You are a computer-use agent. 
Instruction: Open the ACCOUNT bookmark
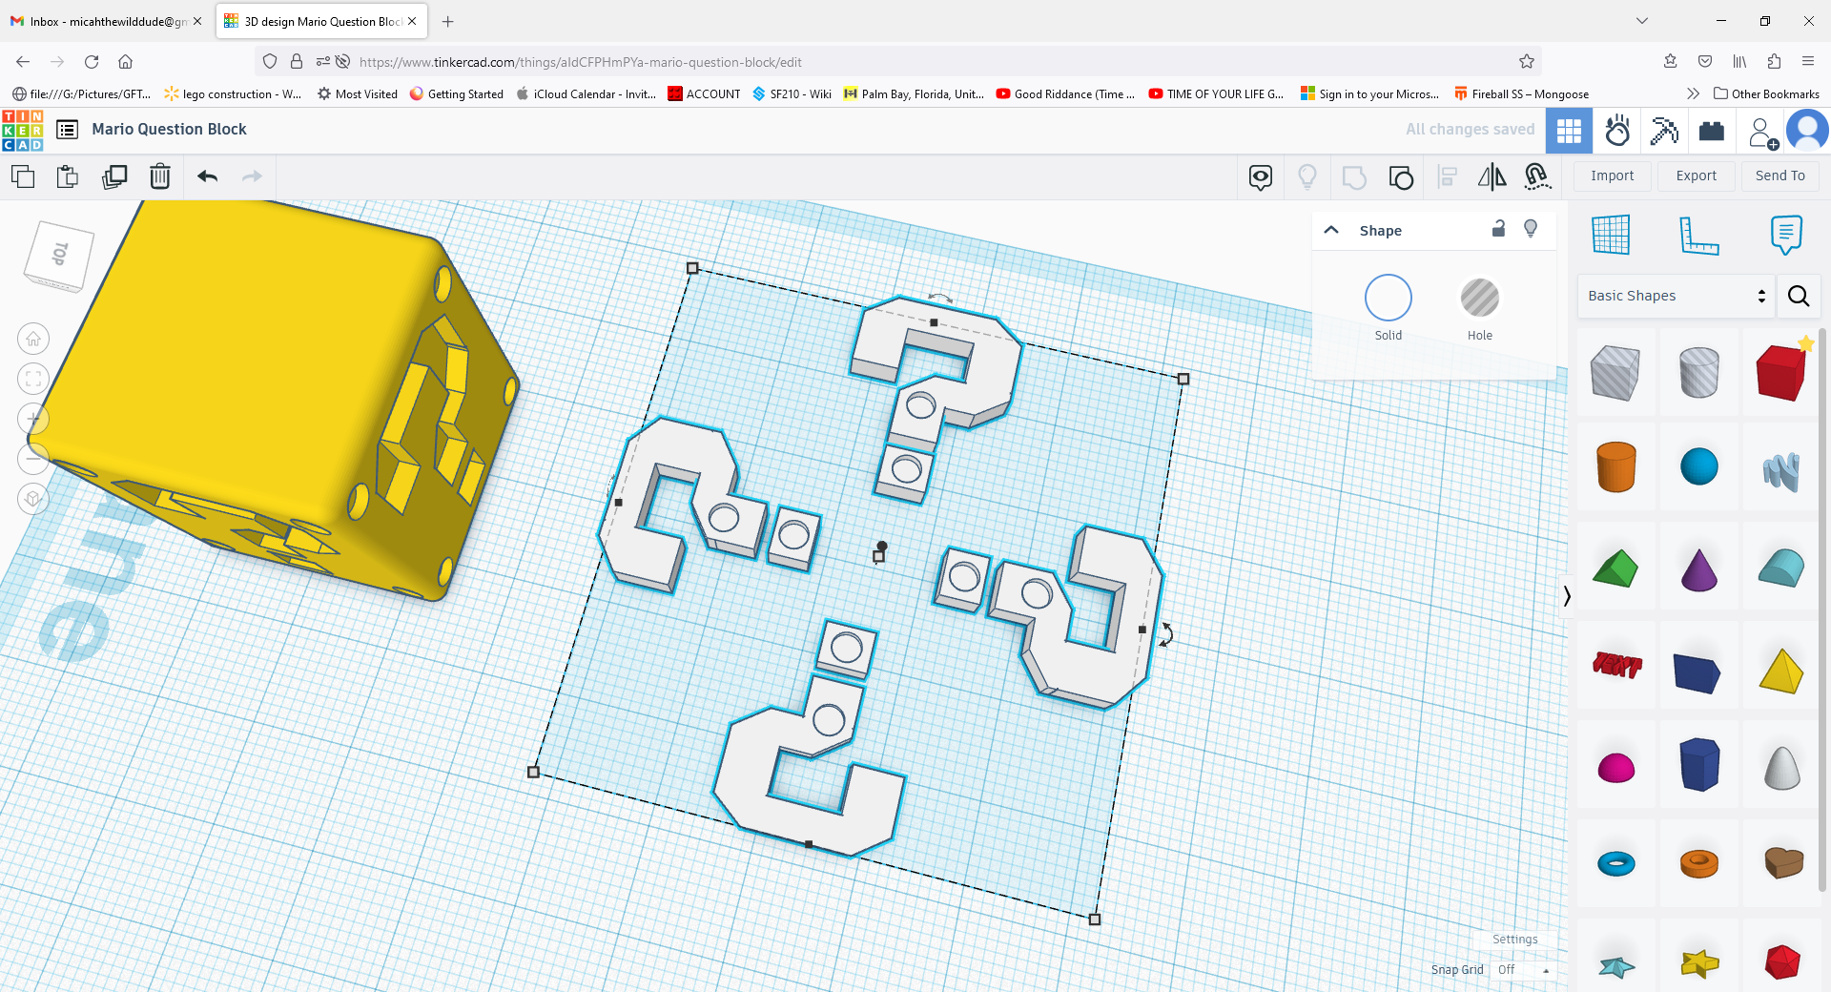[x=704, y=93]
